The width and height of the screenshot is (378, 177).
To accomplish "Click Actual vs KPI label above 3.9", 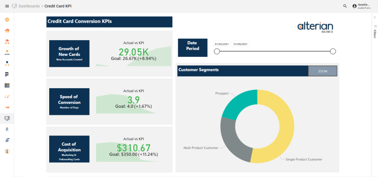I will [x=133, y=91].
